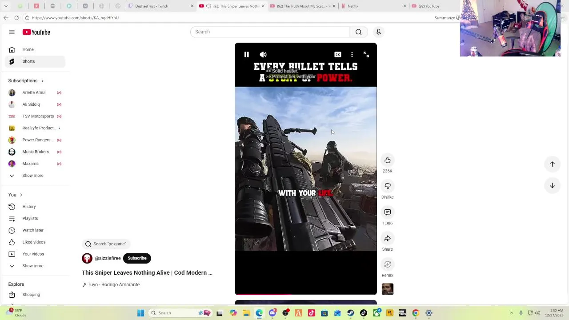Go back in the browser
This screenshot has height=320, width=569.
coord(5,18)
